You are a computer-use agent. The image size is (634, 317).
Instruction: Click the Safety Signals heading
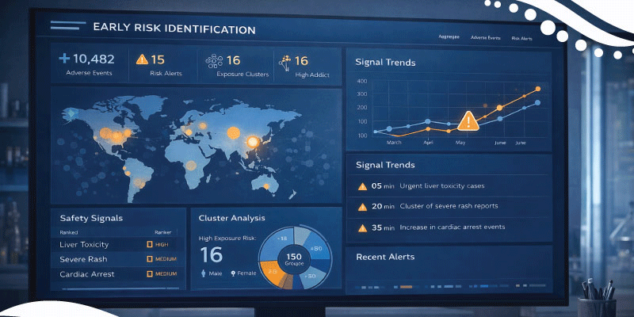coord(91,219)
